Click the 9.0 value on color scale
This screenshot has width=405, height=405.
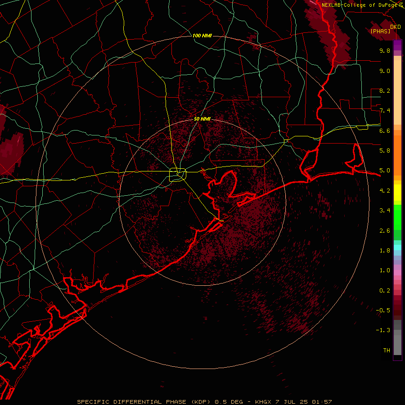385,71
